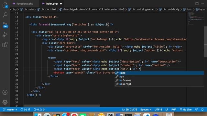
Task: Start the Go Live server
Action: click(x=186, y=110)
